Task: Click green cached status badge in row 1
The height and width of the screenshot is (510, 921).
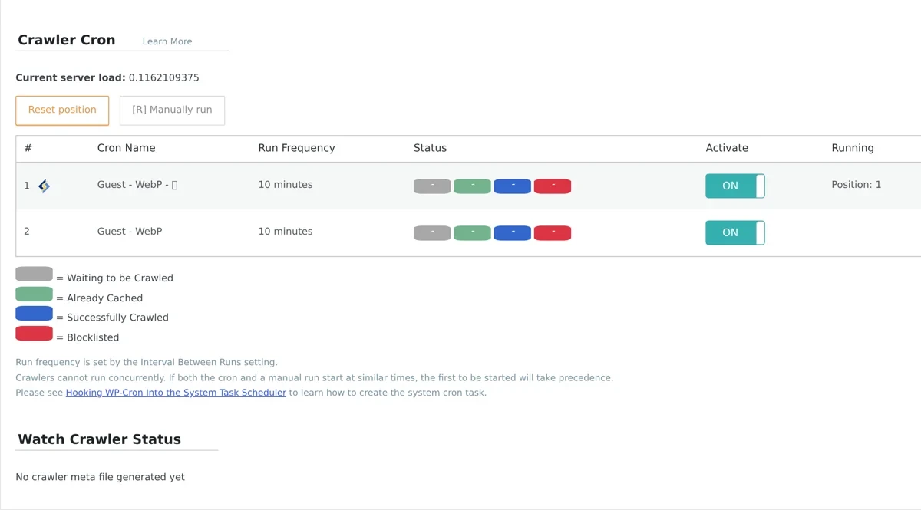Action: click(472, 186)
